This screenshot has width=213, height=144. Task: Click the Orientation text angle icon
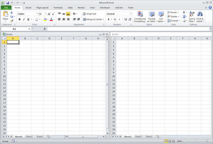[x=74, y=14]
